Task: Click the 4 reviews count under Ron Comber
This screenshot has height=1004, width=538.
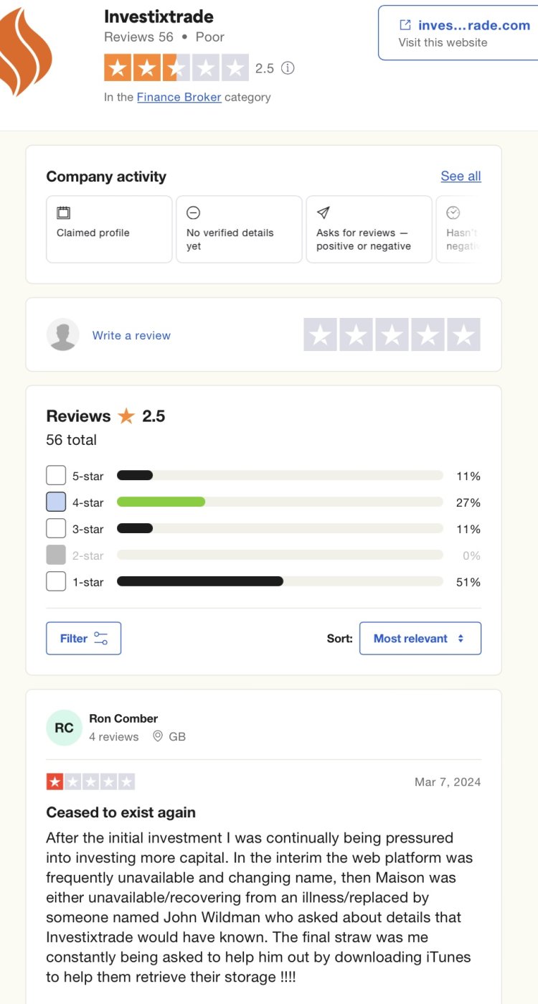Action: [x=113, y=736]
